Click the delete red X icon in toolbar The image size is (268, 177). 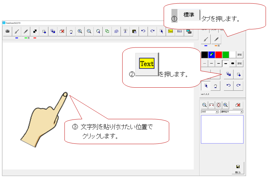[62, 31]
